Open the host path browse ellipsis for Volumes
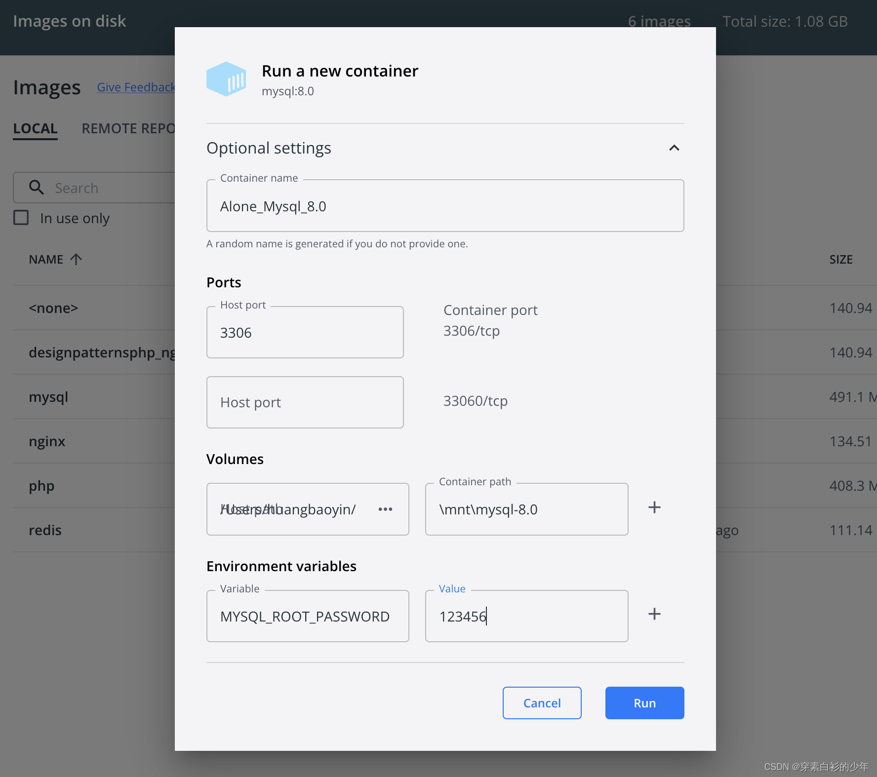 click(385, 509)
